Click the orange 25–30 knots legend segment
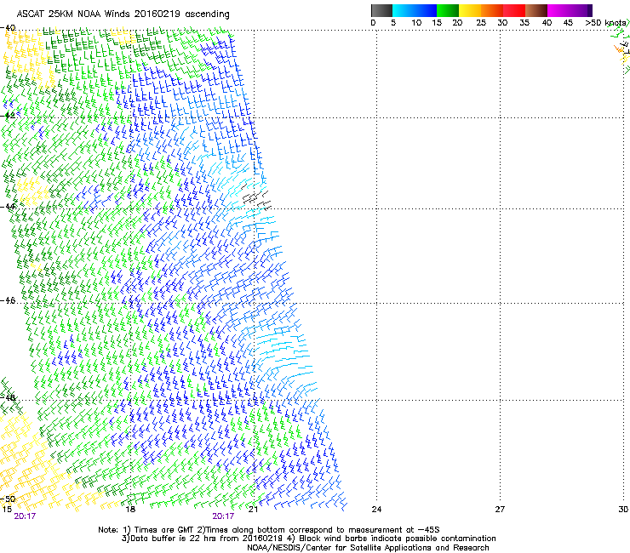 pos(492,10)
